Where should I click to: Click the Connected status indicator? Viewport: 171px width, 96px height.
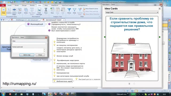point(5,91)
